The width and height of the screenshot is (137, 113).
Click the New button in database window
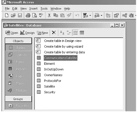42,33
